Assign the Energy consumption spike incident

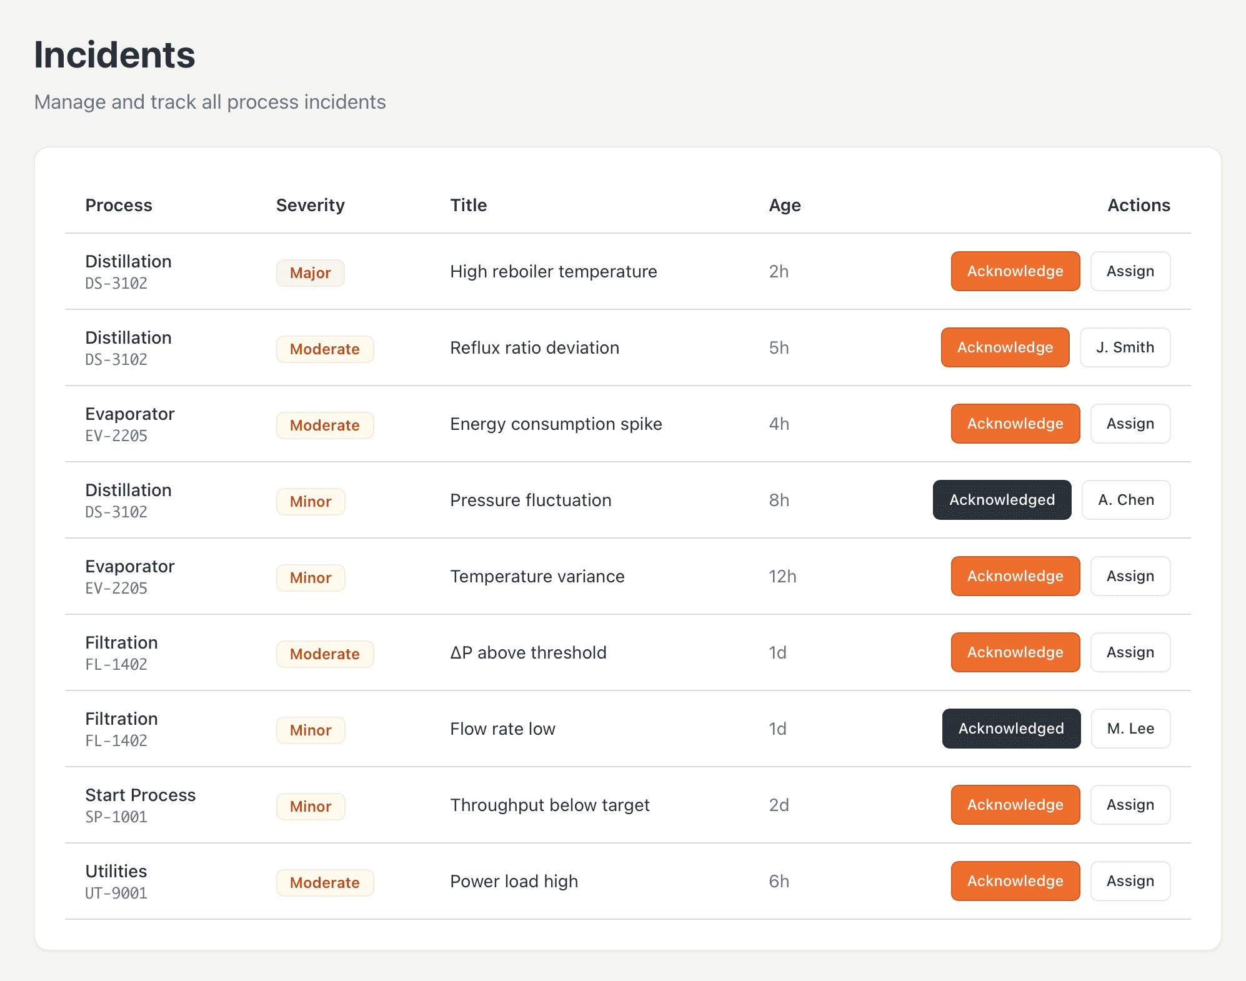[x=1130, y=424]
